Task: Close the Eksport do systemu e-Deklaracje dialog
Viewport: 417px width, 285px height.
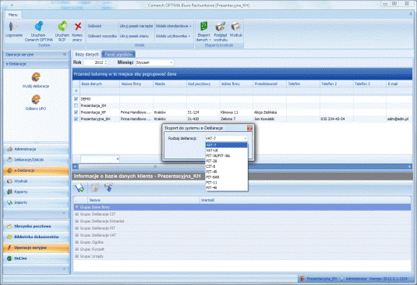Action: pyautogui.click(x=249, y=128)
